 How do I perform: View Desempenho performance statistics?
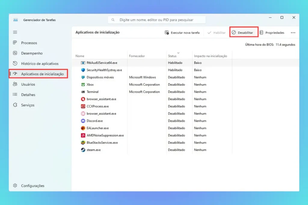pyautogui.click(x=32, y=53)
